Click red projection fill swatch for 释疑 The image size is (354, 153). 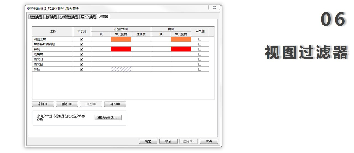point(121,49)
